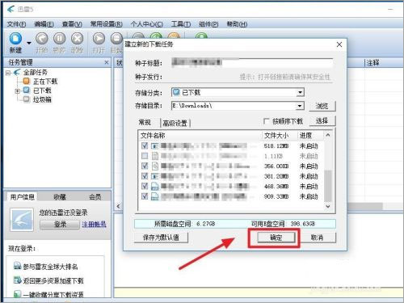This screenshot has width=404, height=303.
Task: Click the 暂停 pause toolbar icon
Action: [x=59, y=39]
